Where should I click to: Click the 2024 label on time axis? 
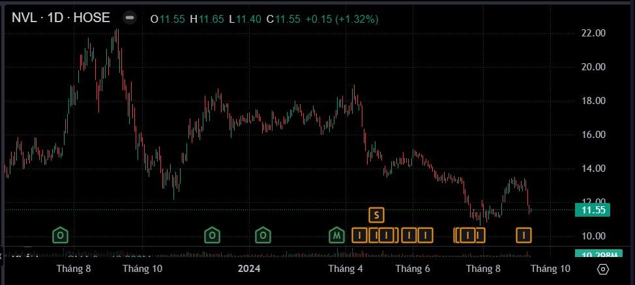pos(248,268)
